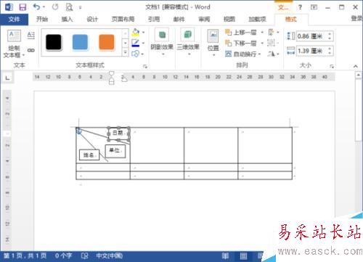Open the 加载项 ribbon tab
This screenshot has width=363, height=262.
click(257, 19)
